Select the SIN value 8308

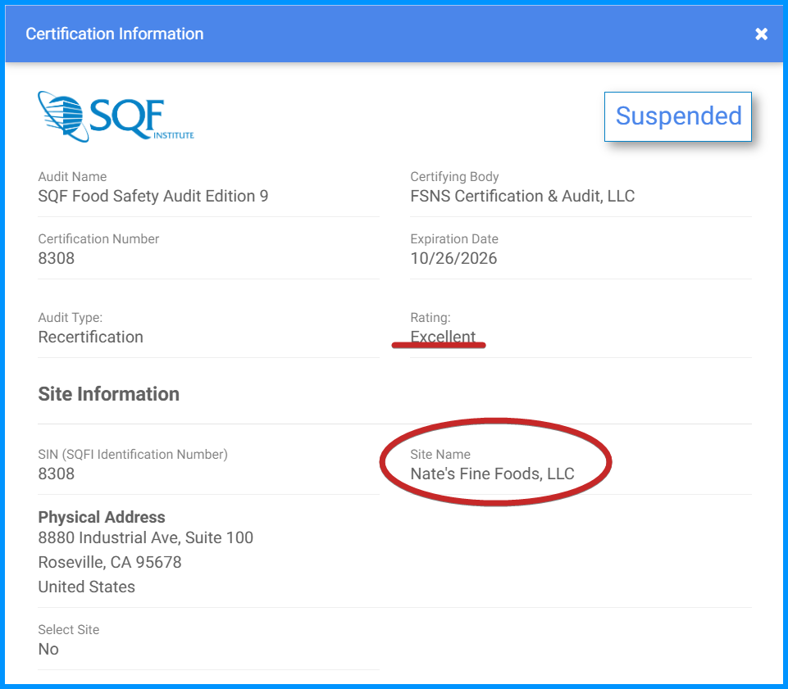coord(57,474)
